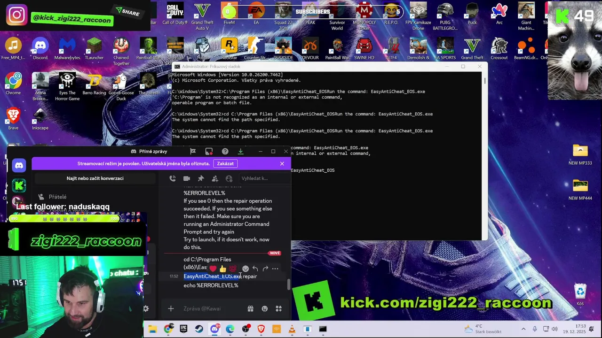Dismiss the streamer mode purple banner
602x338 pixels.
click(282, 163)
